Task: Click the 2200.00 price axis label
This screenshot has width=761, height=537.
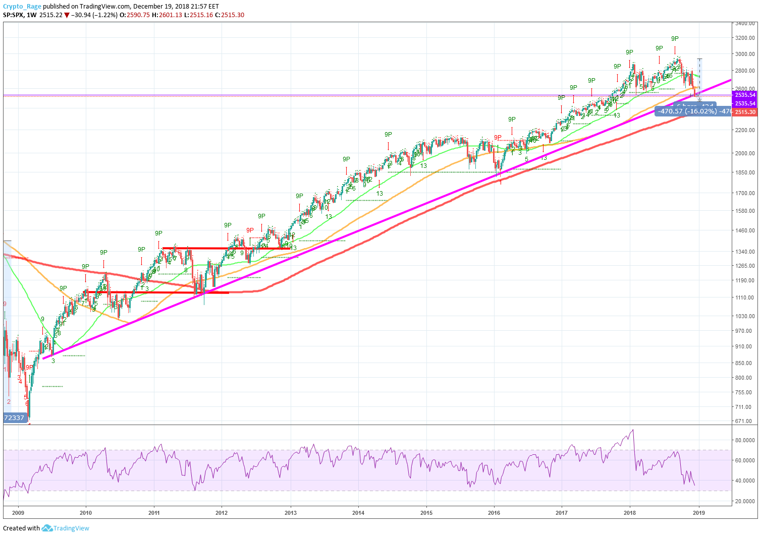Action: pos(745,130)
